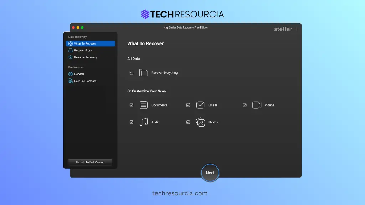Open the three-dot menu near stellar logo
The width and height of the screenshot is (365, 205).
(x=297, y=29)
